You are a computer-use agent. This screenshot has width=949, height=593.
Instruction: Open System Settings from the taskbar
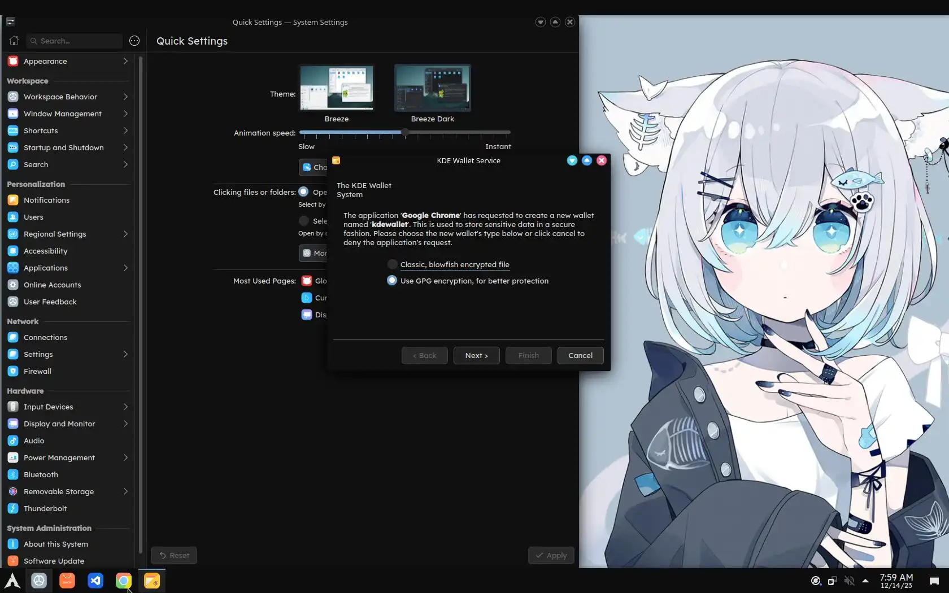(39, 581)
